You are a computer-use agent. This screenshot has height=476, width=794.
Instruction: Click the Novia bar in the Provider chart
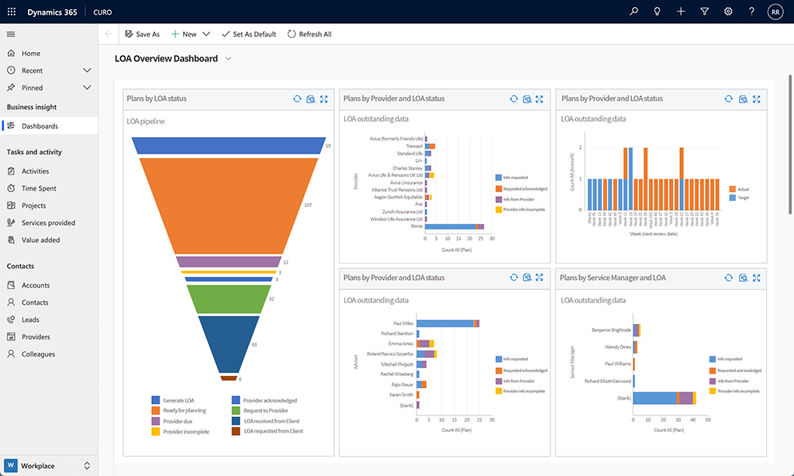click(x=454, y=226)
